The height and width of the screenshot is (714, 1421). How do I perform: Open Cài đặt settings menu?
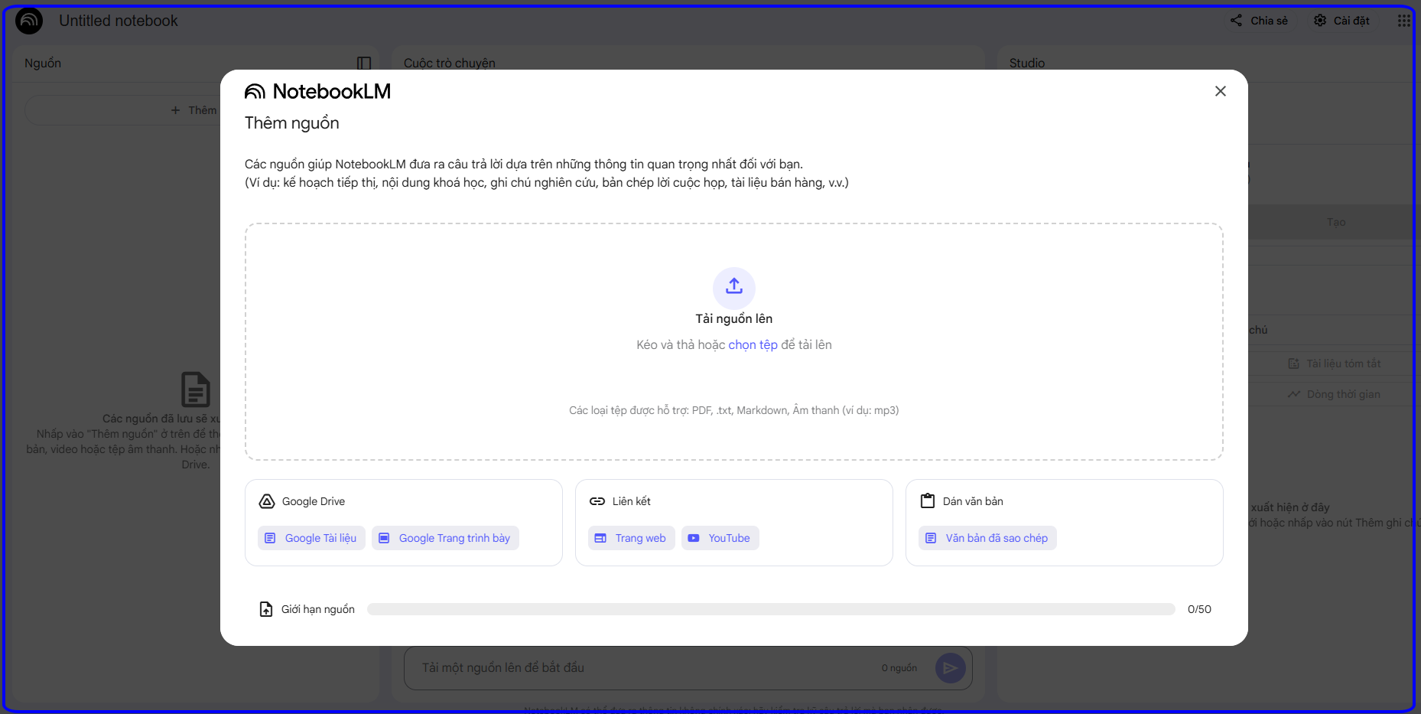pyautogui.click(x=1341, y=21)
